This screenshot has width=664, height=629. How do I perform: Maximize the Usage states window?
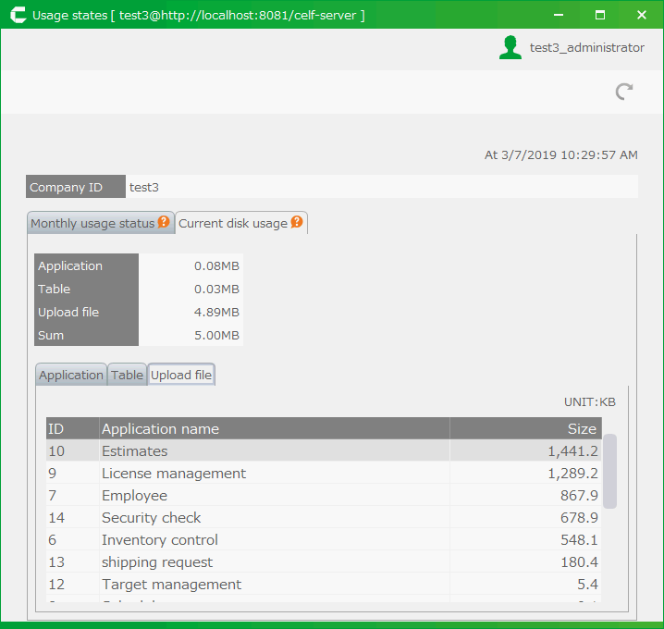coord(599,15)
